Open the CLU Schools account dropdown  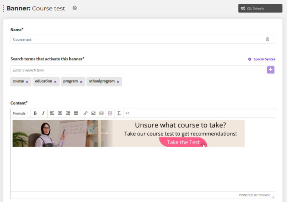pos(260,8)
